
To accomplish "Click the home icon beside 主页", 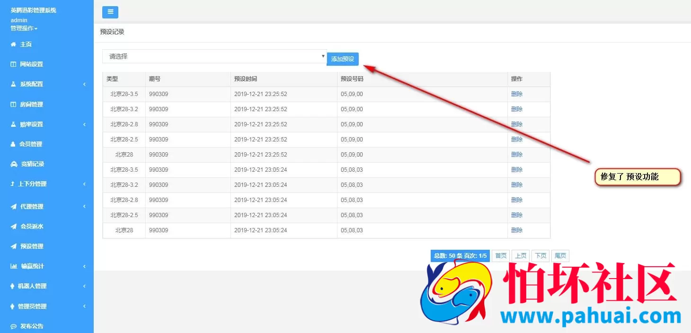I will click(13, 44).
